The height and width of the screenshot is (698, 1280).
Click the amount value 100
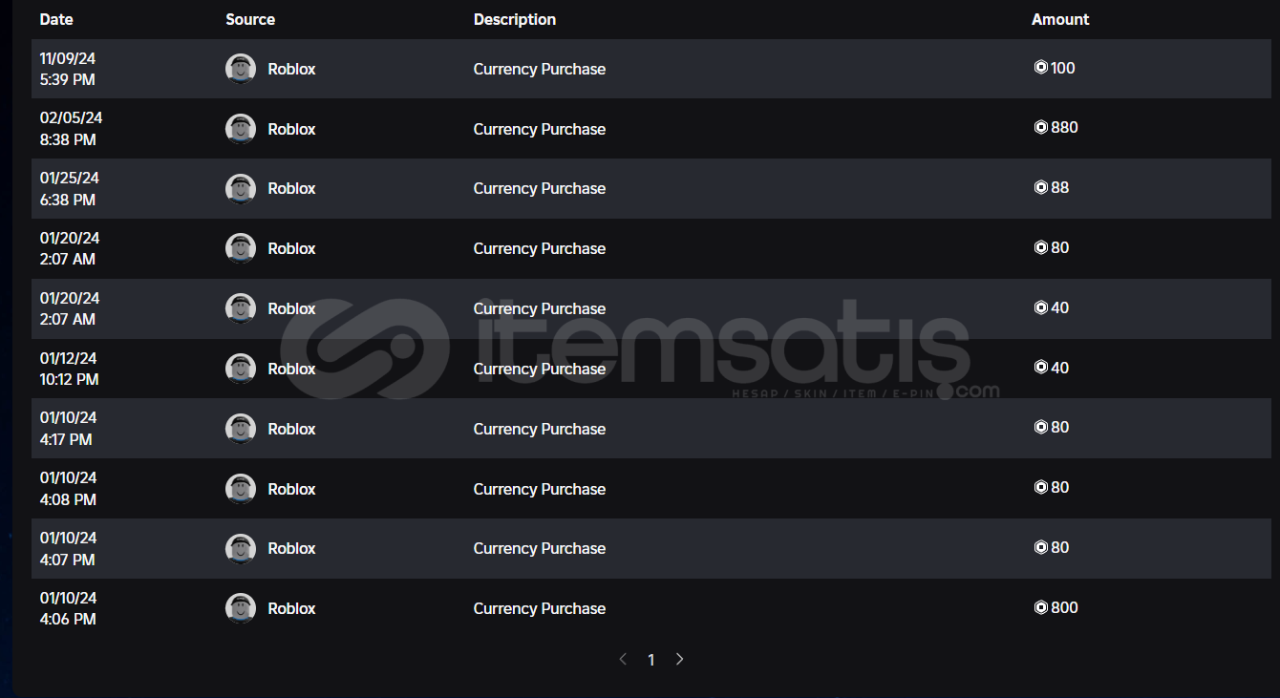(x=1063, y=68)
